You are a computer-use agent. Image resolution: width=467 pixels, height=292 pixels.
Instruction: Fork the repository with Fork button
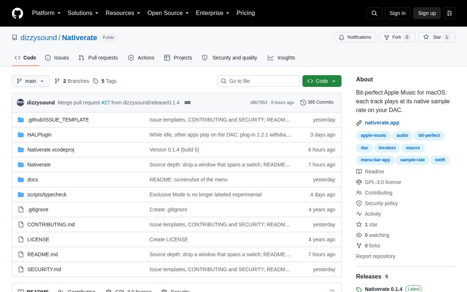397,37
